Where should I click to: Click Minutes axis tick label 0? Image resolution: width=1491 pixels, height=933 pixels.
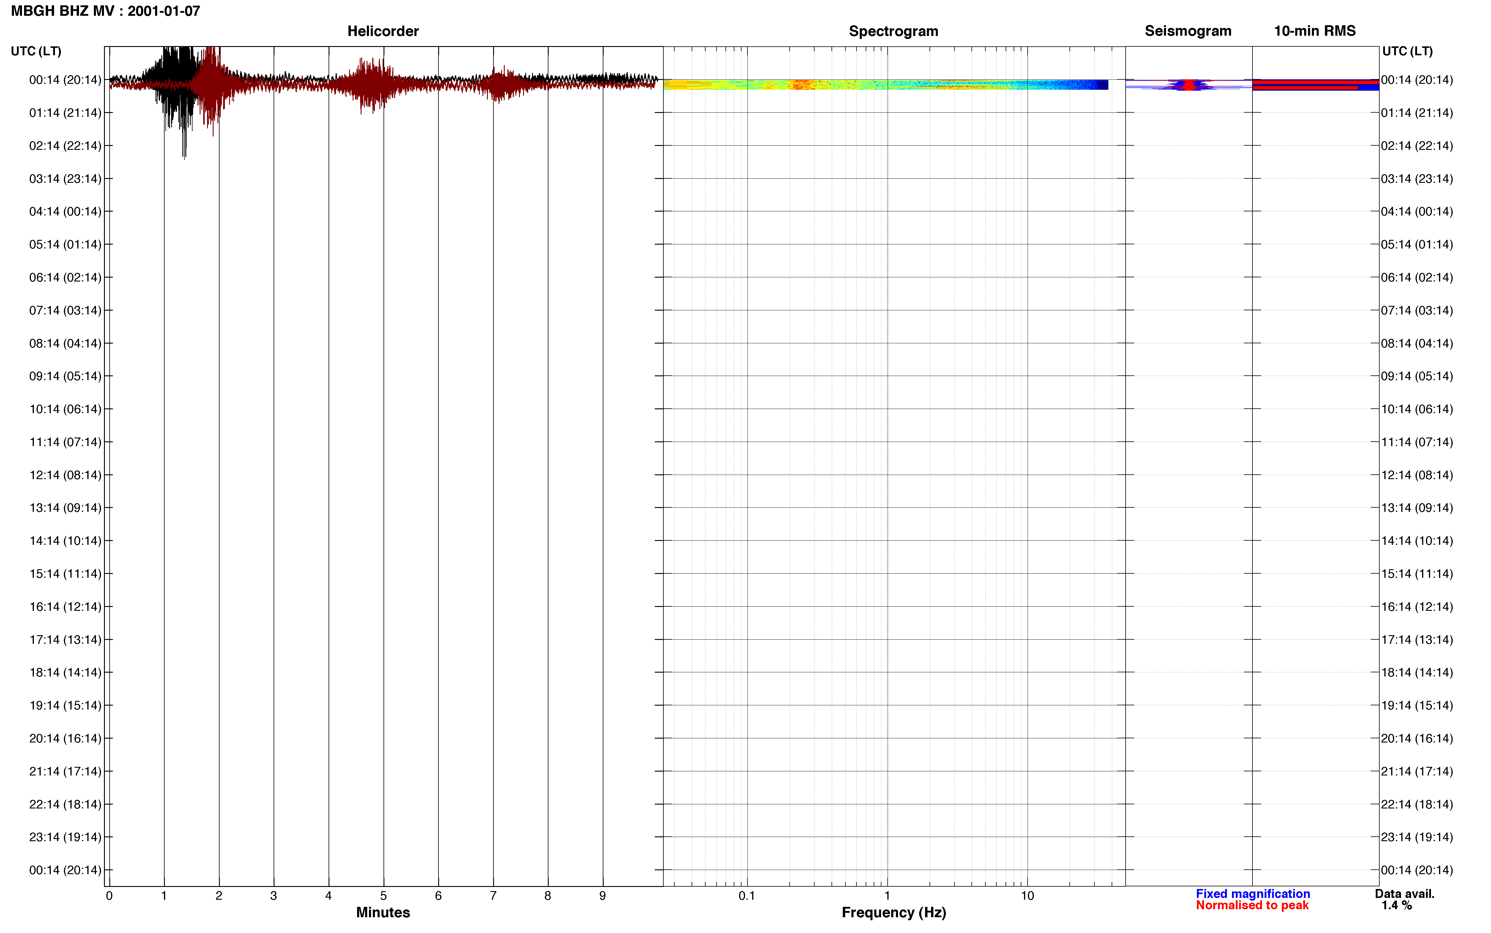109,896
